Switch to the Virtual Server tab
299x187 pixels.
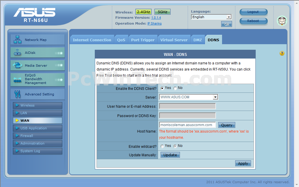(x=174, y=40)
